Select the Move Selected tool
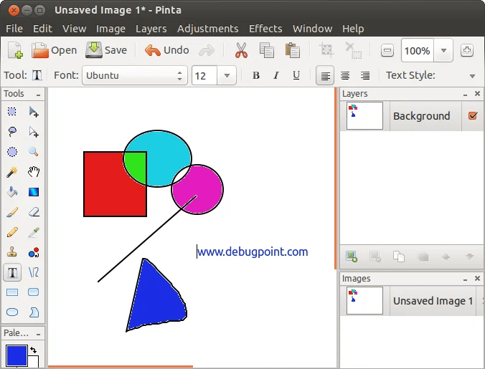This screenshot has height=369, width=485. click(x=34, y=112)
